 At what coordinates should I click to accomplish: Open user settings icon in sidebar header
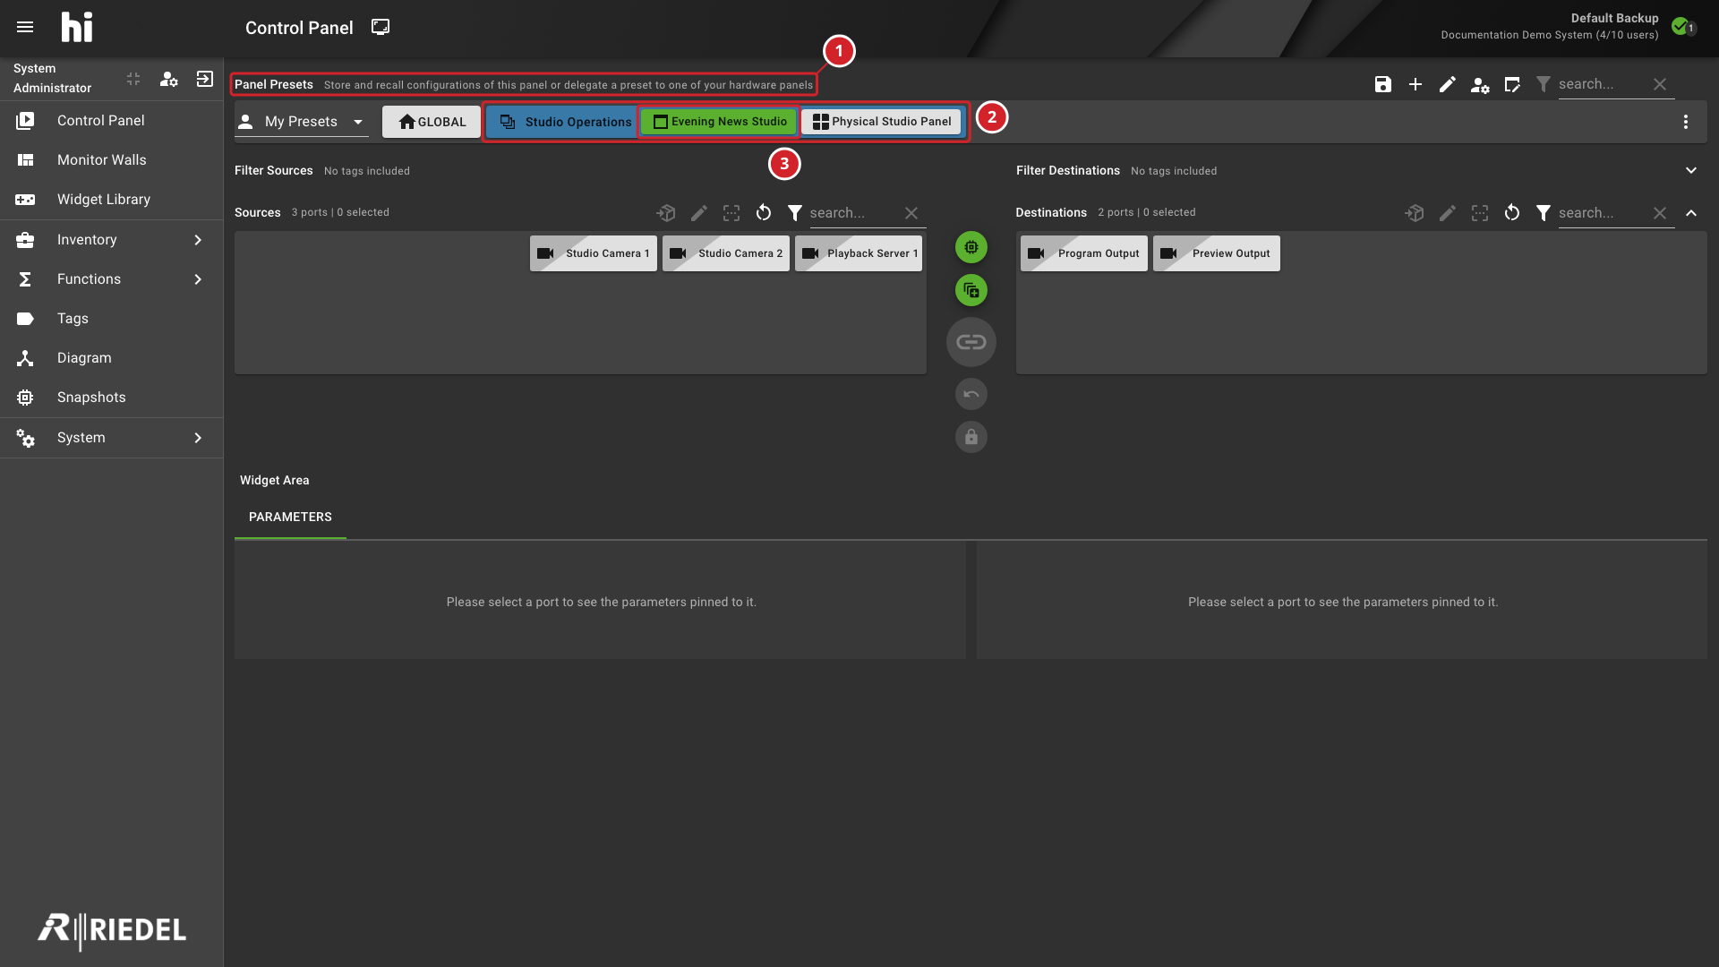pos(169,79)
